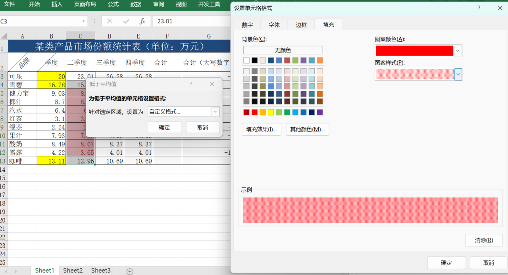The height and width of the screenshot is (275, 508).
Task: Select the header cell 四季度
Action: (139, 62)
